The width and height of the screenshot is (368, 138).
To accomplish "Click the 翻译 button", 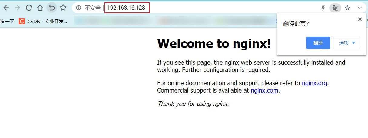I will click(x=318, y=43).
